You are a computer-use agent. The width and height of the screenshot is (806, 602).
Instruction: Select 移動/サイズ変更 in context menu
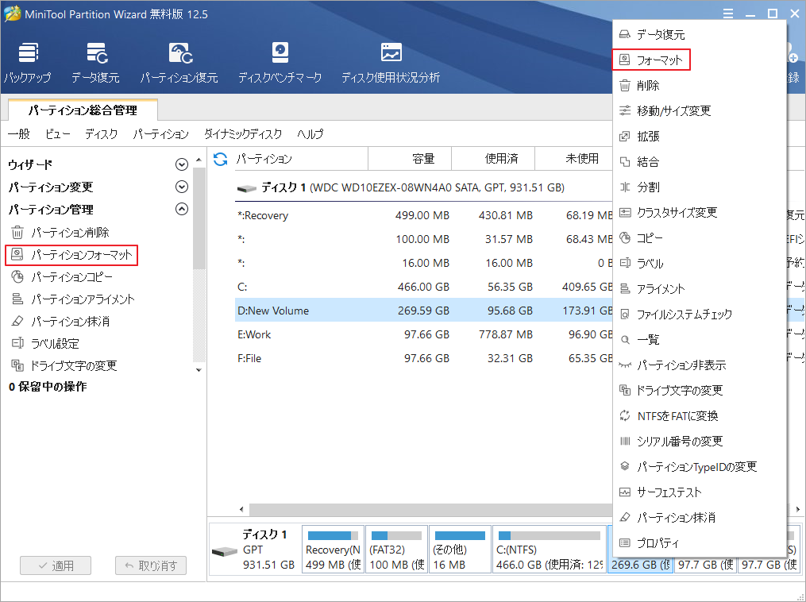click(673, 111)
